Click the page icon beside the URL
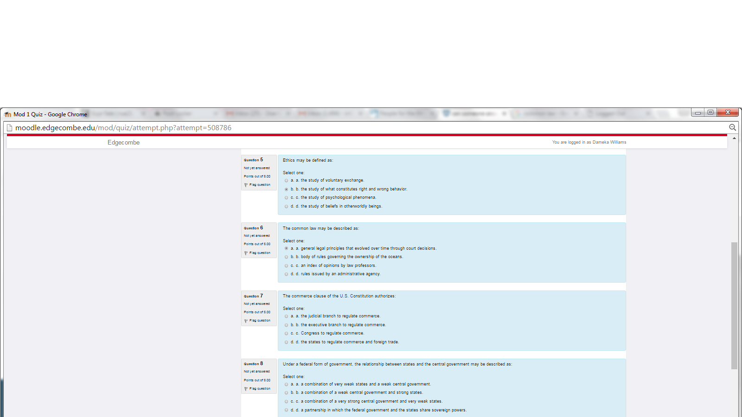Image resolution: width=742 pixels, height=417 pixels. click(x=9, y=128)
